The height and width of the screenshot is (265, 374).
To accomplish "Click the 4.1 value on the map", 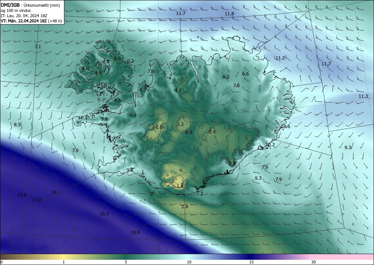I will (178, 90).
